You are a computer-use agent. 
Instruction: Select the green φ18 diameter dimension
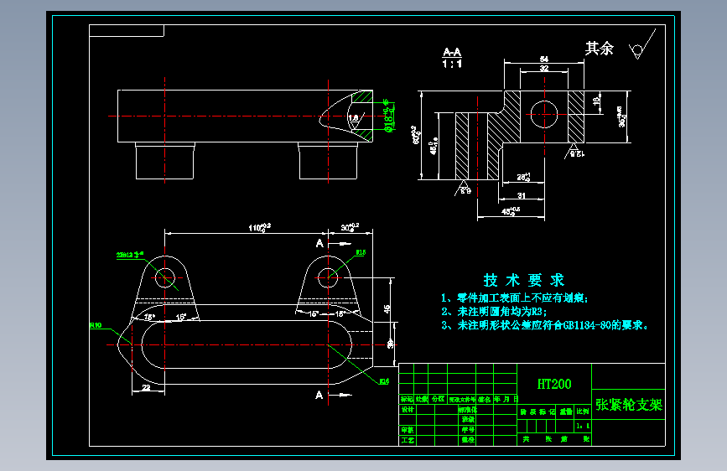tap(389, 116)
